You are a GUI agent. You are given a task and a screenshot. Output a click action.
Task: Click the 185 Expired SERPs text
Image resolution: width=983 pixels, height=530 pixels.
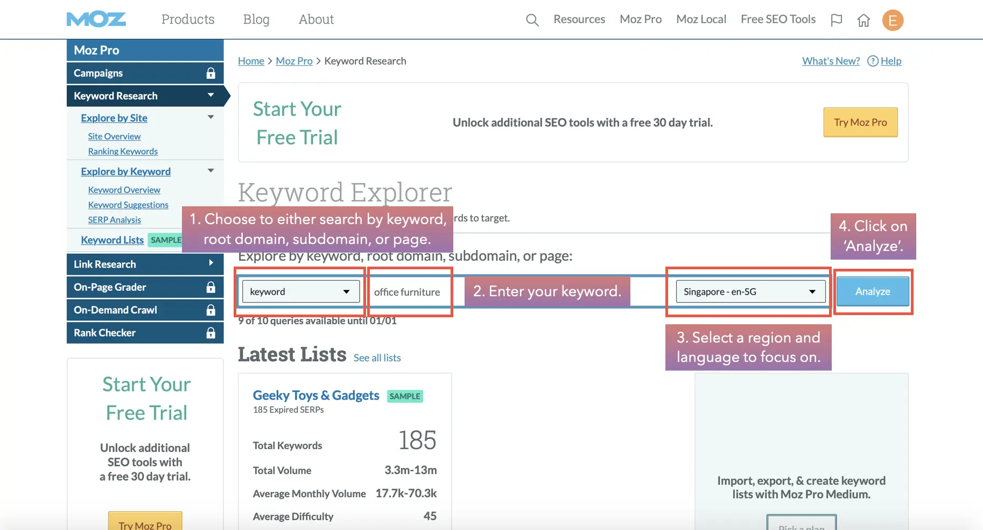coord(289,410)
